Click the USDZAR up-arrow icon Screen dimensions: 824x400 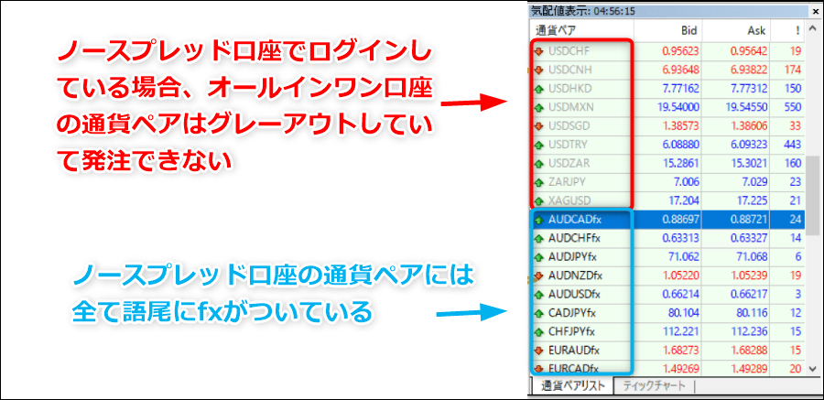(x=538, y=164)
